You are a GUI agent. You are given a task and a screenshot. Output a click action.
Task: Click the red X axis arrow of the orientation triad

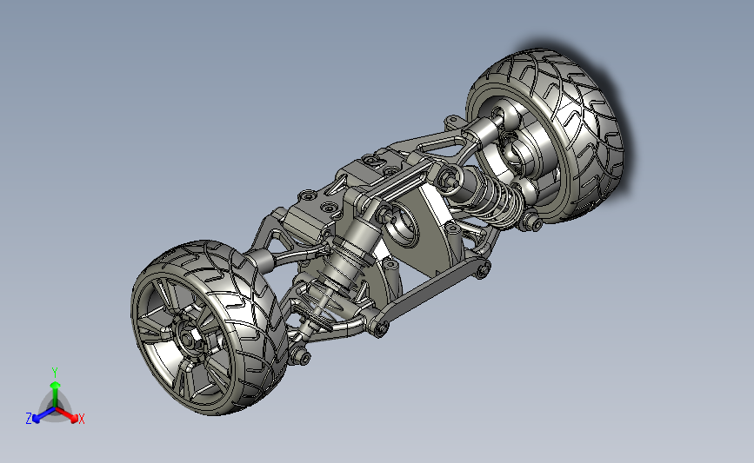coord(67,416)
